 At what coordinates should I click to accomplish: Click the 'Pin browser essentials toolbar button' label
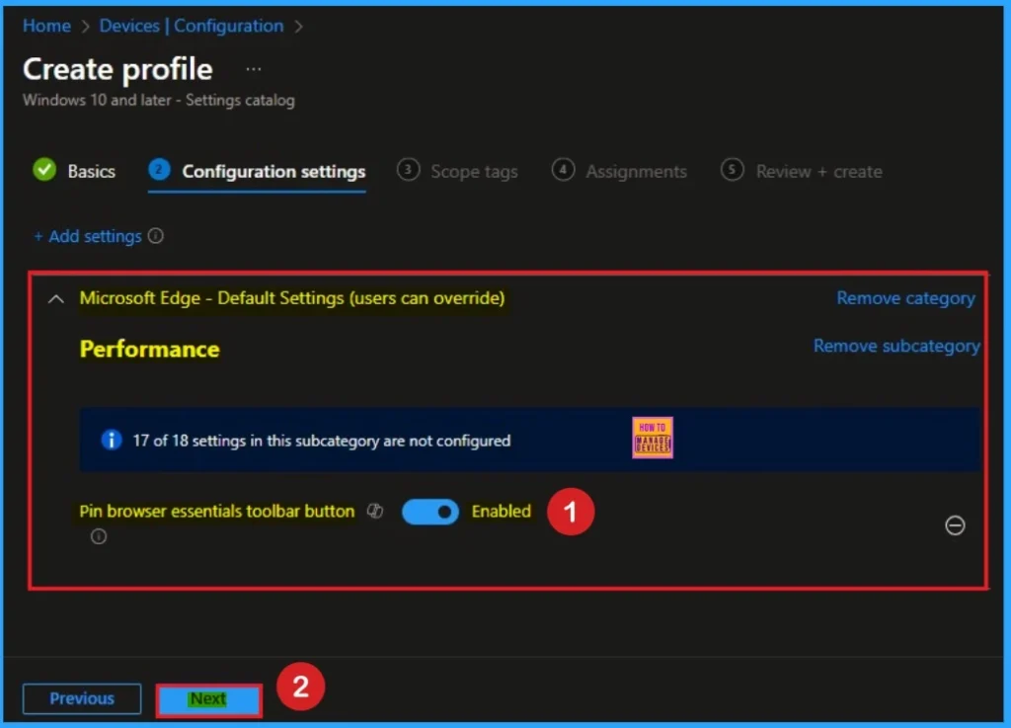pos(216,512)
